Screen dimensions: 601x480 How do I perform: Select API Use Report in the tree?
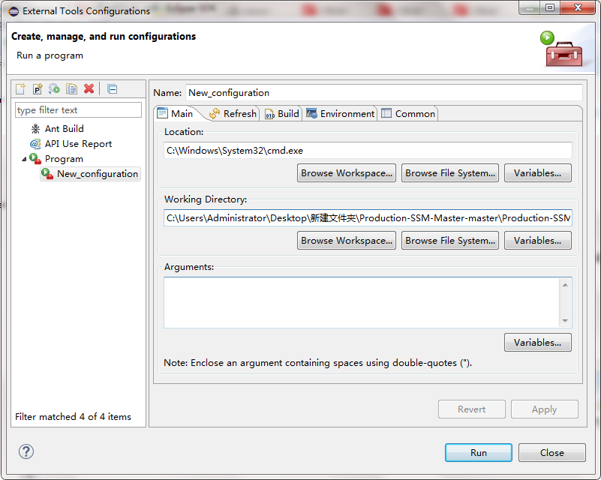78,144
